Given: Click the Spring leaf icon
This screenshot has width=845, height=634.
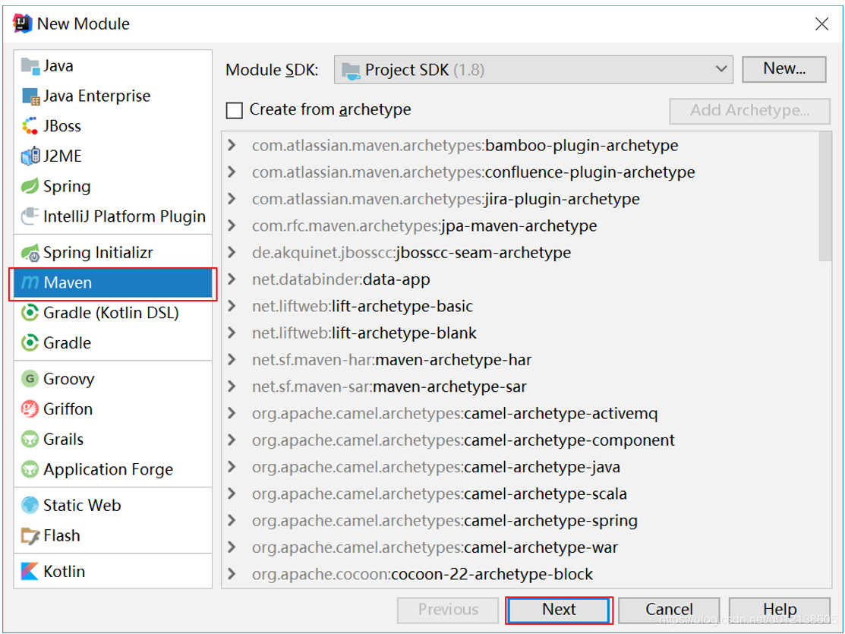Looking at the screenshot, I should pos(30,186).
